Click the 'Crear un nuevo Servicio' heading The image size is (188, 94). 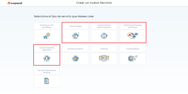[x=94, y=3]
